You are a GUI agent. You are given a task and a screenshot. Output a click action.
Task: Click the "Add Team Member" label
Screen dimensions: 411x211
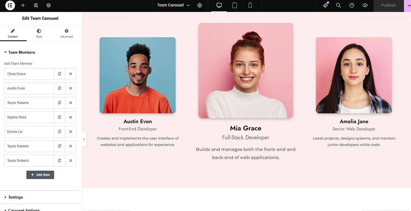tap(18, 63)
